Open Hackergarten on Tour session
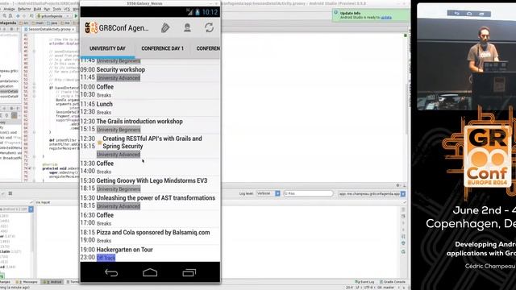The image size is (516, 290). 150,253
